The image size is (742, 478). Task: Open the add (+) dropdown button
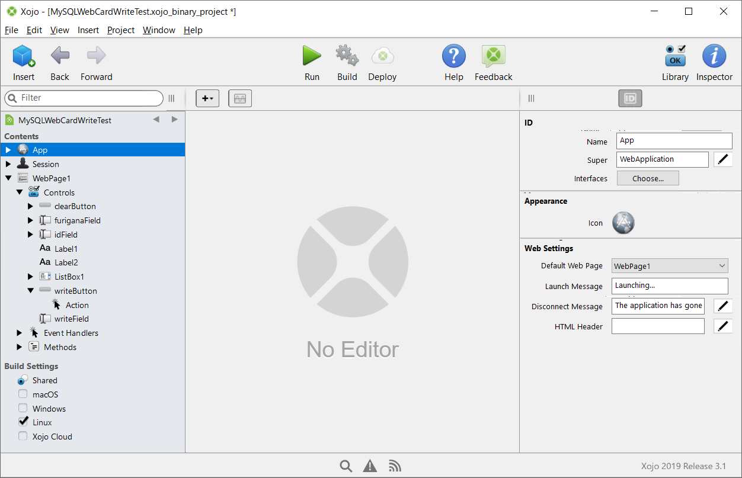207,98
